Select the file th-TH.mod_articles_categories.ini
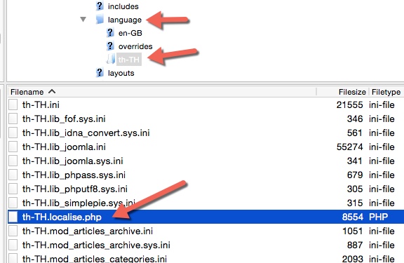 tap(94, 259)
